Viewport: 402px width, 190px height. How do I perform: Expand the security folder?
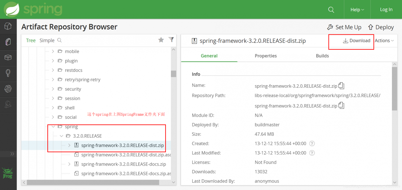pyautogui.click(x=53, y=89)
